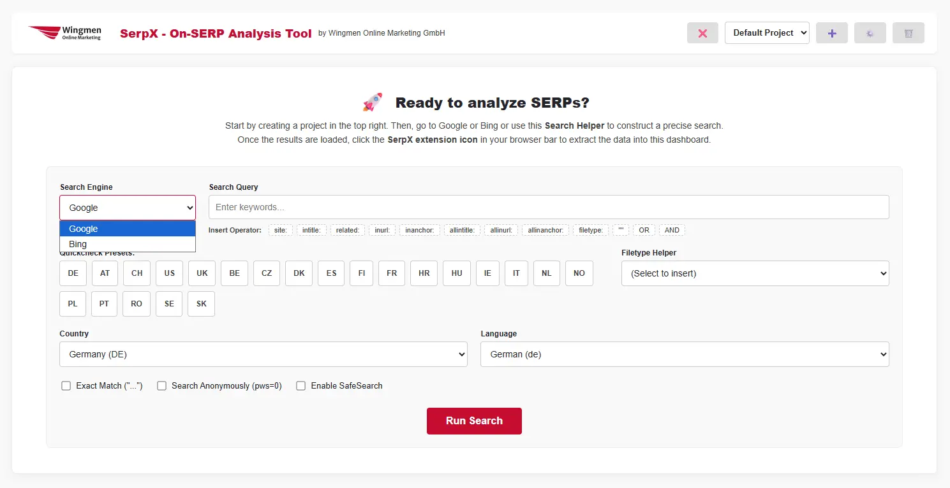Image resolution: width=950 pixels, height=488 pixels.
Task: Click the red X button beside Default Project
Action: tap(702, 33)
